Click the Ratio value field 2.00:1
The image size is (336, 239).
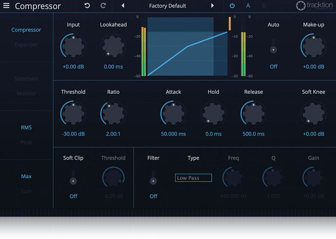[x=113, y=134]
